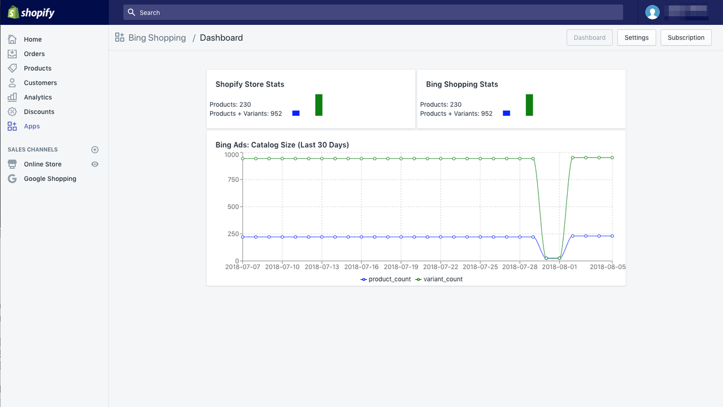Focus the top Search field
Screen dimensions: 723x407
click(x=373, y=12)
